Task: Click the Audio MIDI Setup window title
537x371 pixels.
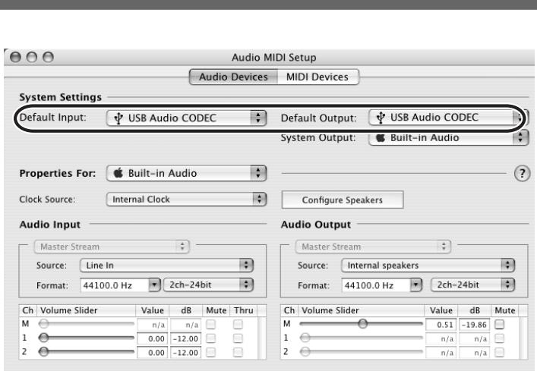Action: click(x=274, y=57)
